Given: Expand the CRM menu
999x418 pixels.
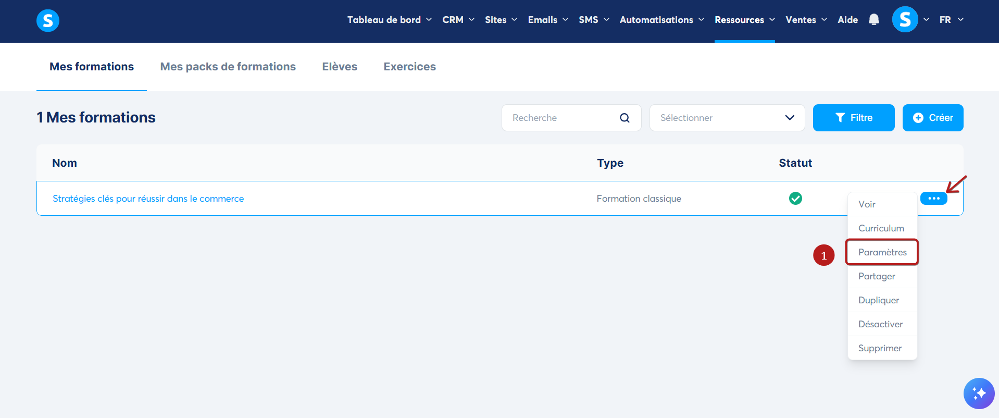Looking at the screenshot, I should tap(458, 20).
